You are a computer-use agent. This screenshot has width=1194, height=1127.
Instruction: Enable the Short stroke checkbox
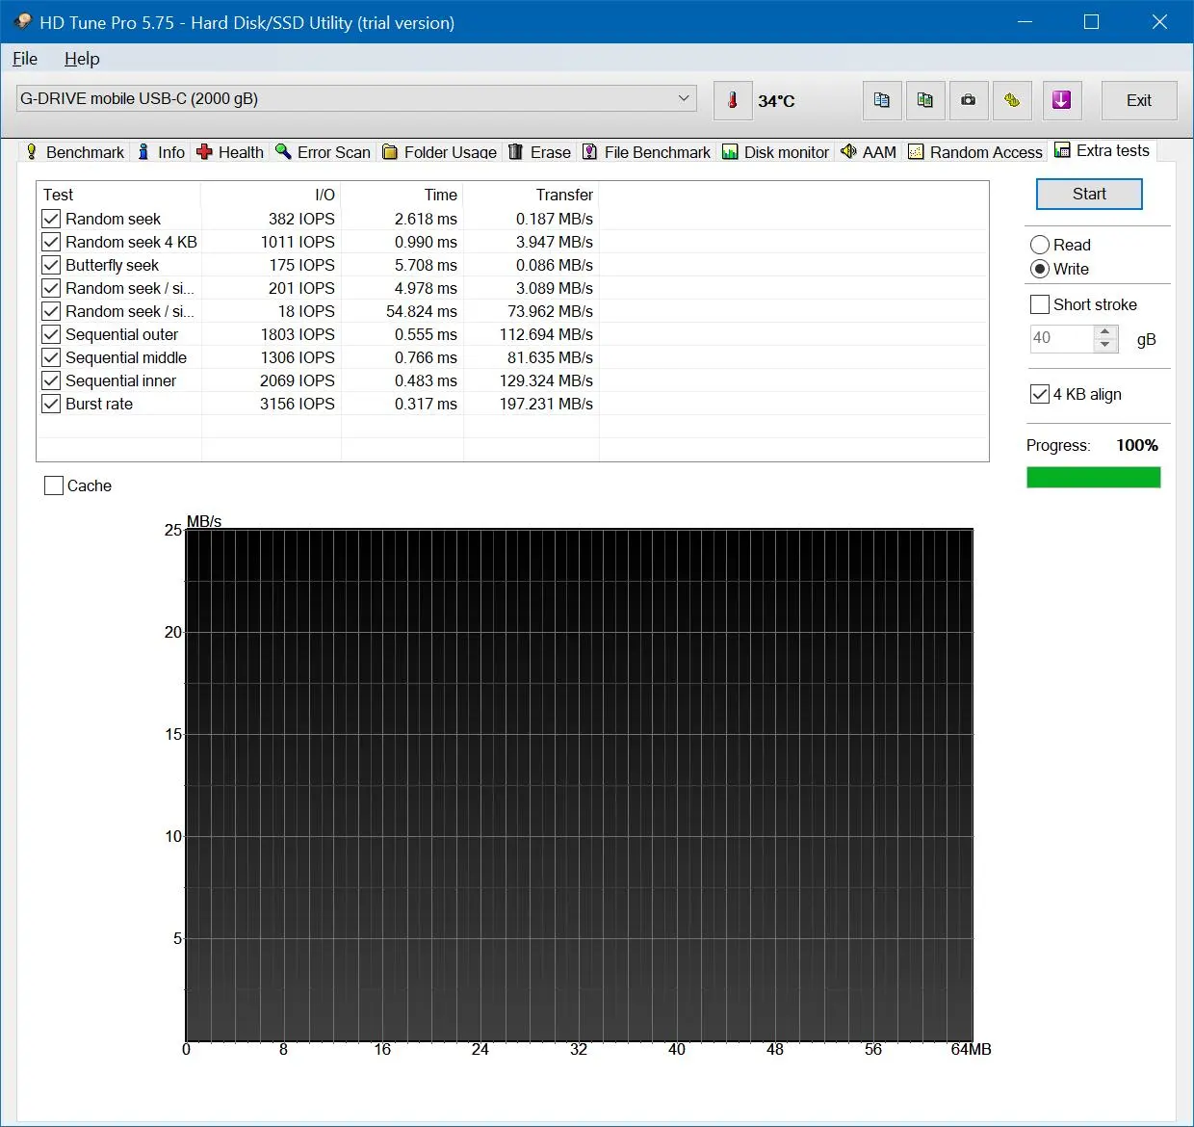click(1040, 304)
